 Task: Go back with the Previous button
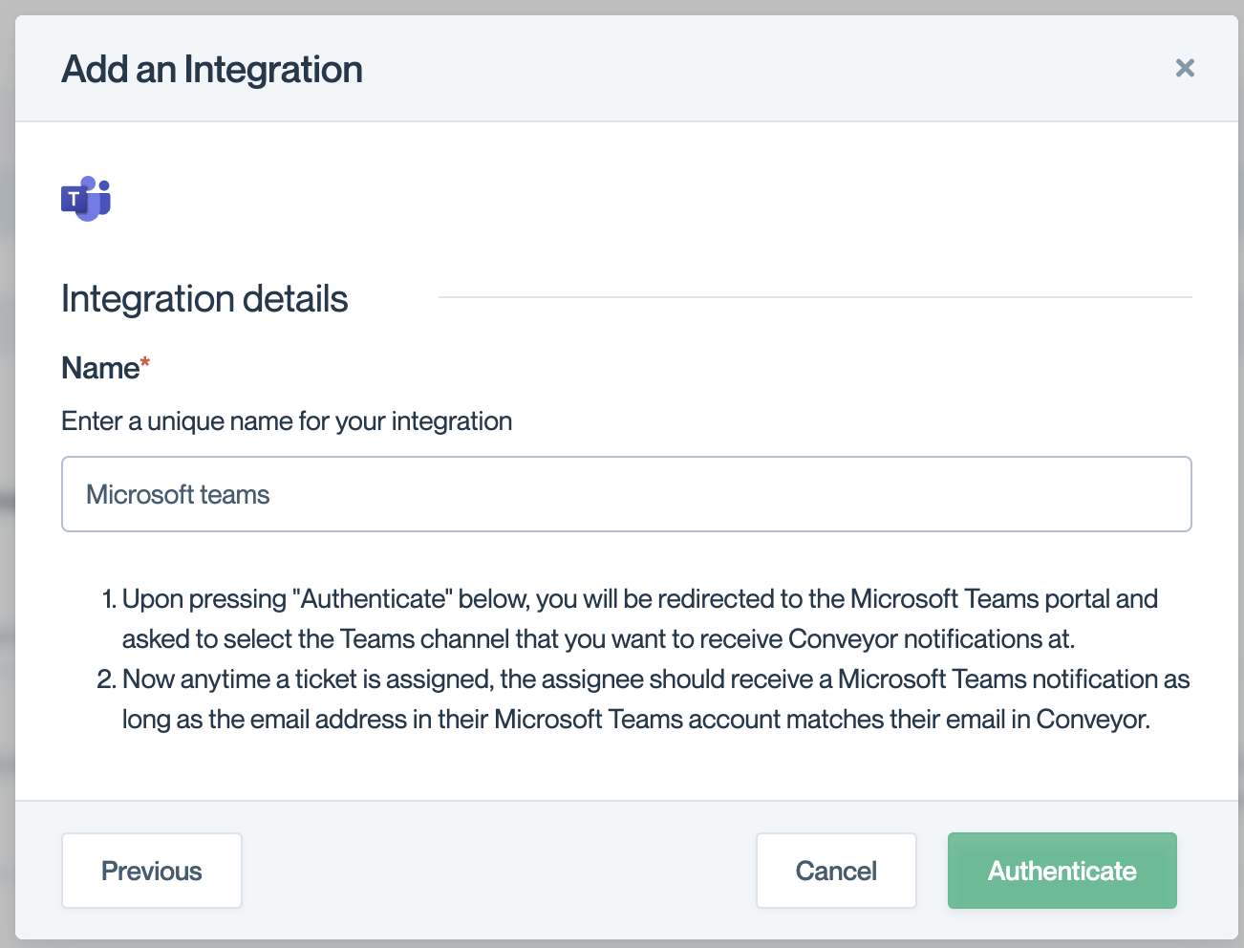(152, 871)
